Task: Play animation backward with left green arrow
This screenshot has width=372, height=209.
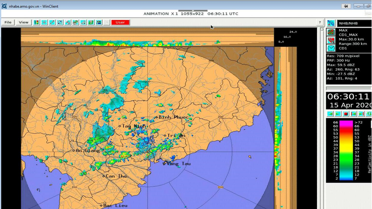Action: point(330,114)
